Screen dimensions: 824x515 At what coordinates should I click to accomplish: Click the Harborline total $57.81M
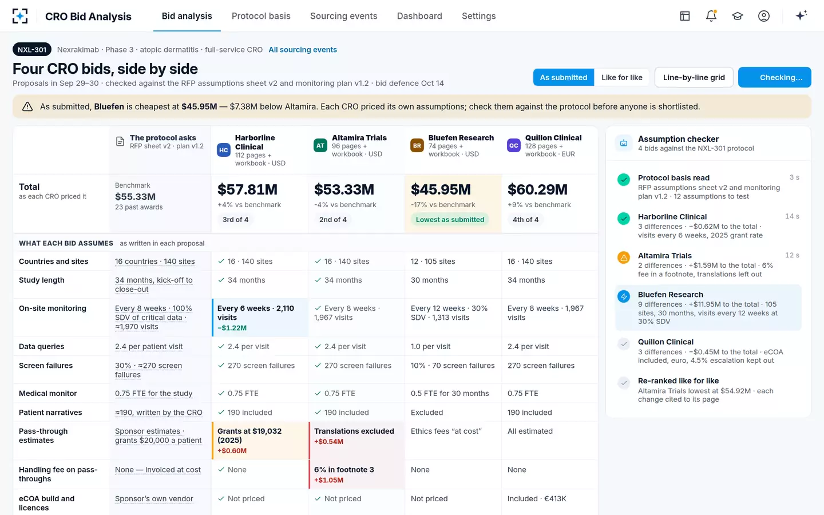(x=247, y=189)
